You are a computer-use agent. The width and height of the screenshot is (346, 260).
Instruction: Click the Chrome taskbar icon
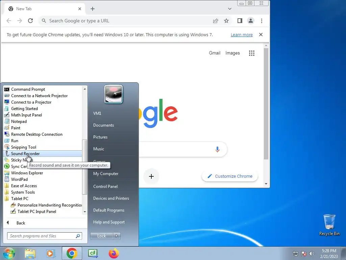click(72, 253)
